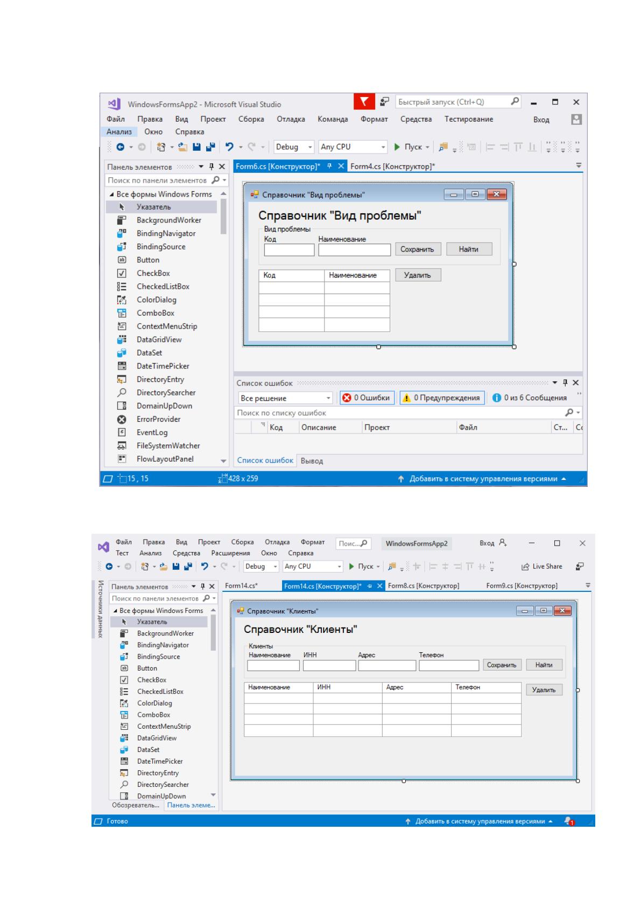Open the Debug configuration dropdown in upper toolbar
This screenshot has height=907, width=641.
[294, 146]
